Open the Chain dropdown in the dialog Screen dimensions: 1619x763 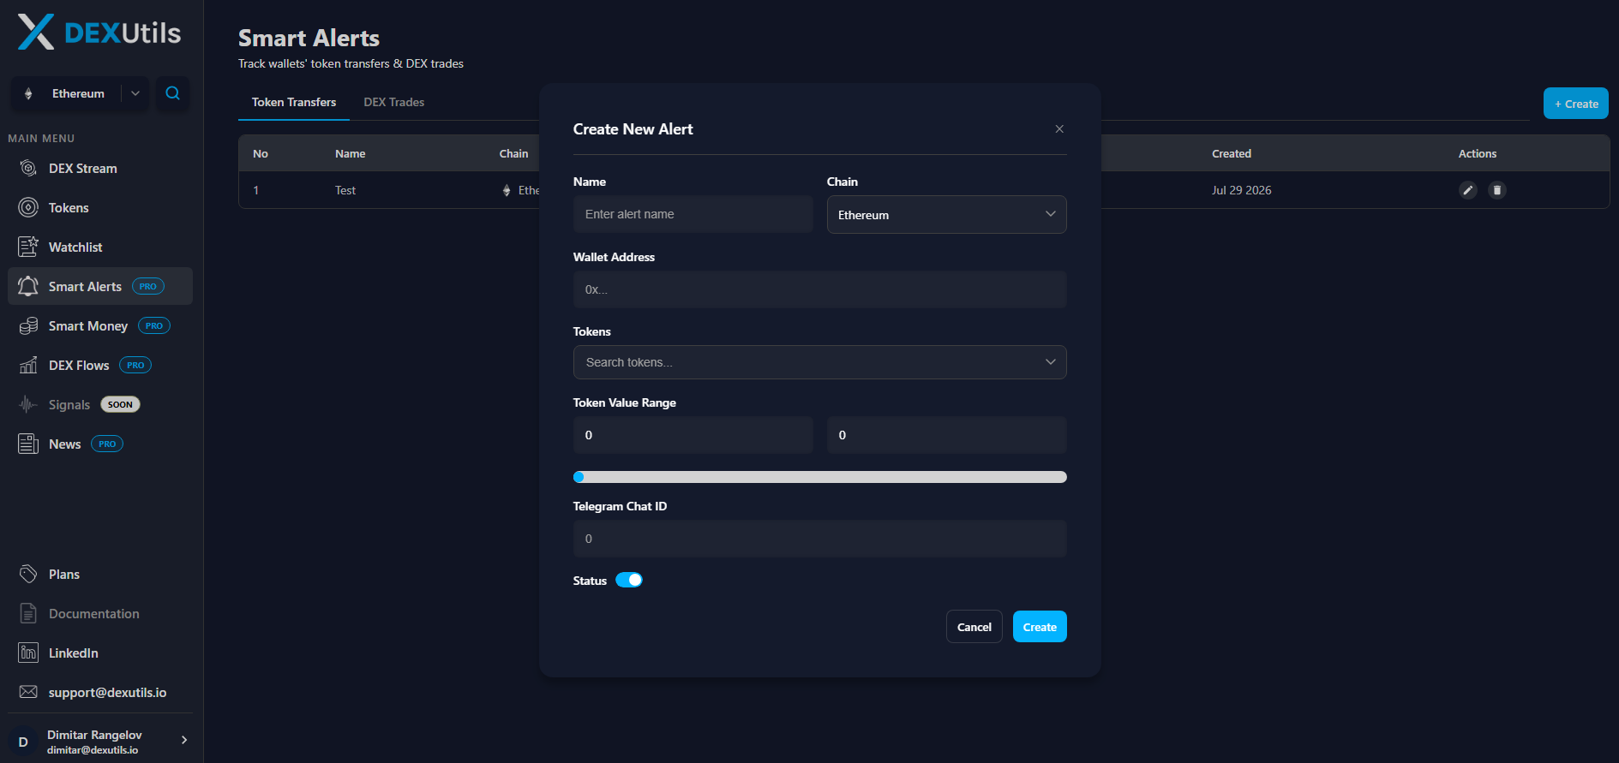click(946, 214)
